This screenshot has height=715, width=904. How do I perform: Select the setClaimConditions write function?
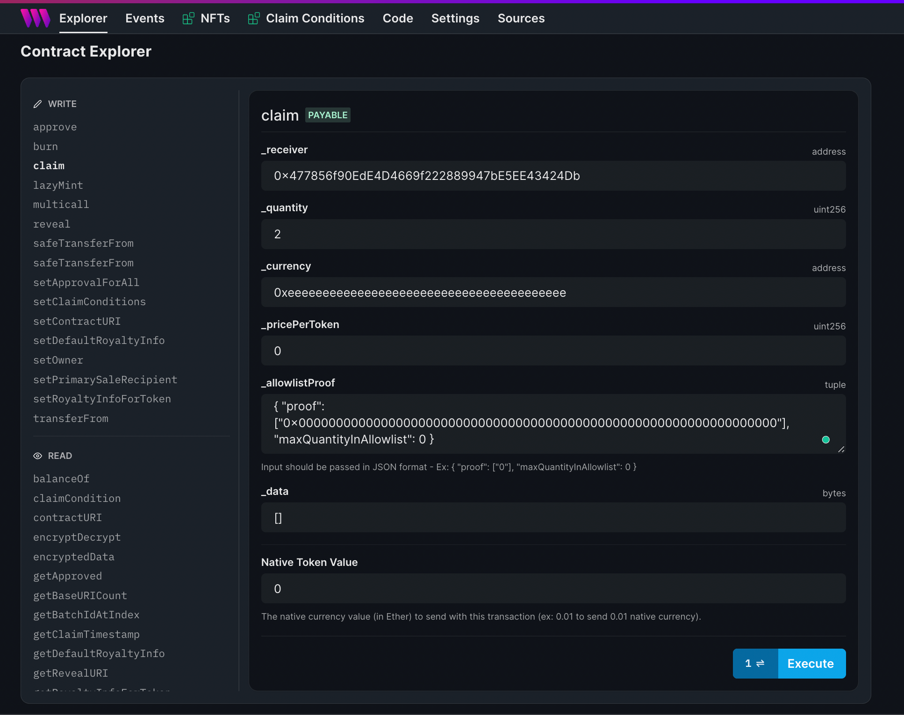pos(90,301)
